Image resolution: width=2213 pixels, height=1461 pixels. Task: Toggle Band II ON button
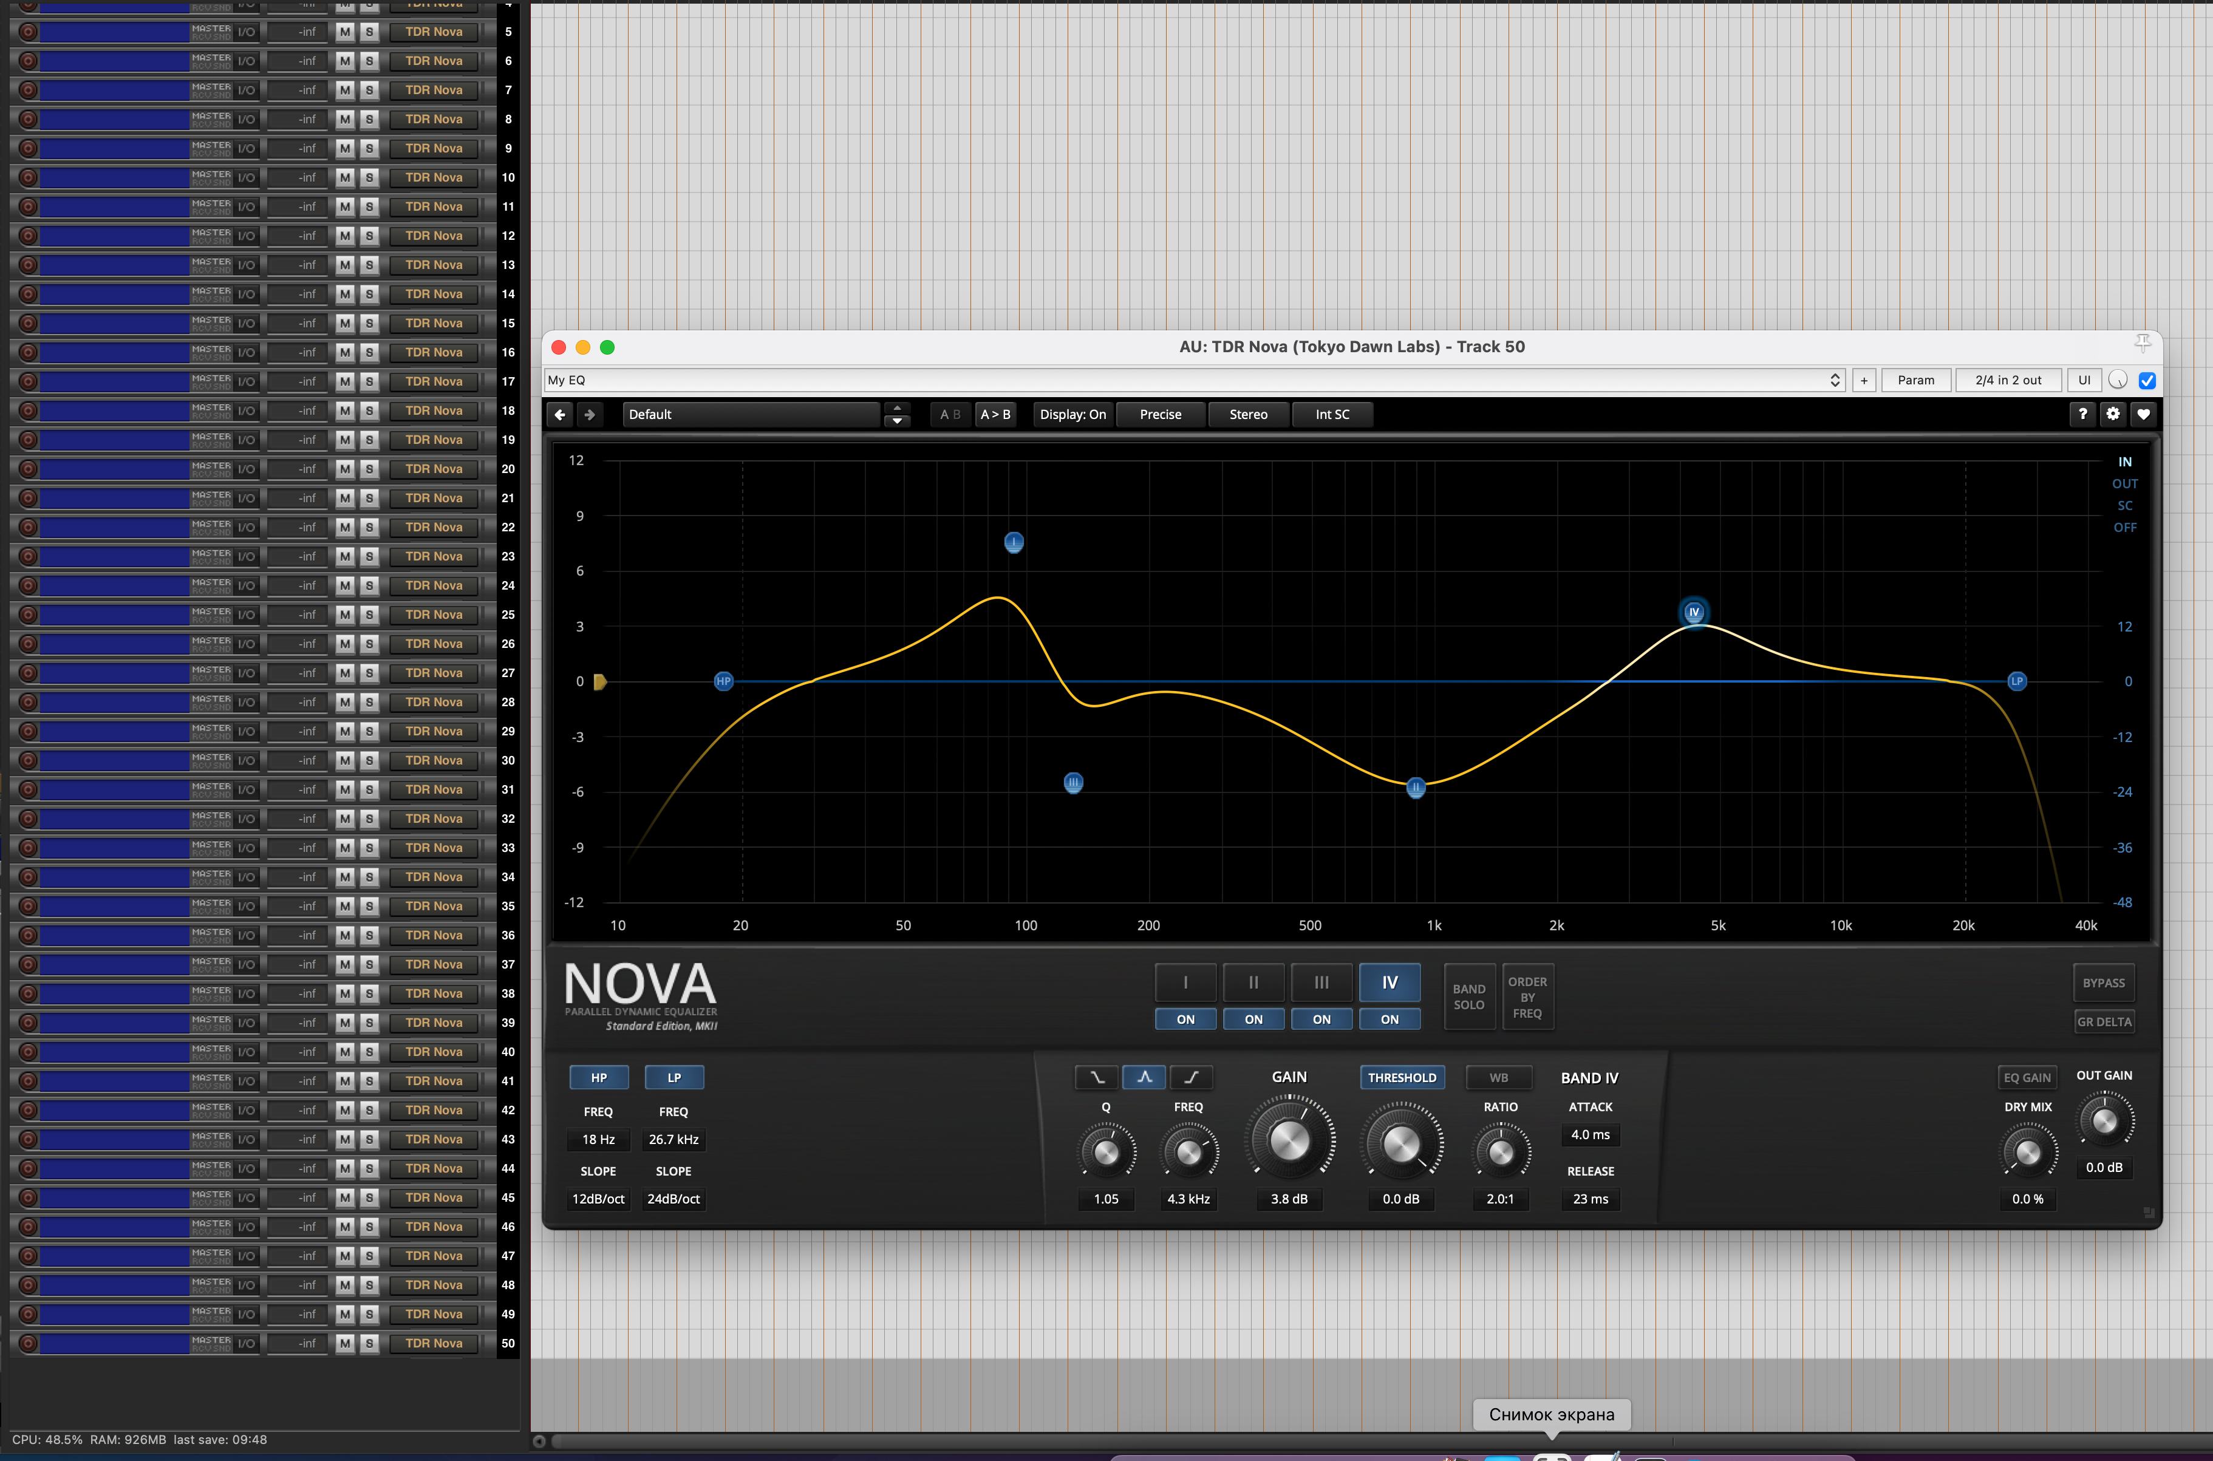coord(1253,1020)
